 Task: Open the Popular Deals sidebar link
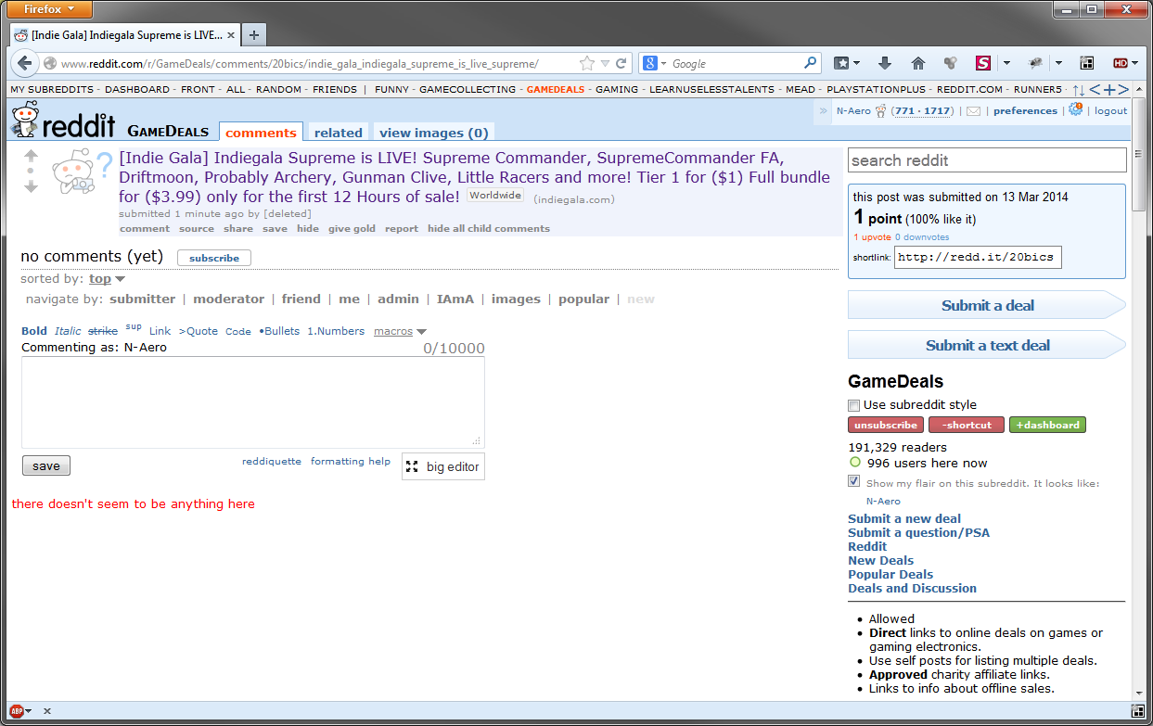(x=890, y=574)
